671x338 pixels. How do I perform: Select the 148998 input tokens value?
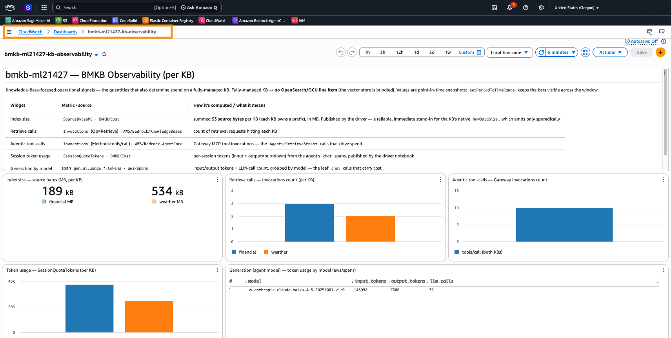coord(360,290)
